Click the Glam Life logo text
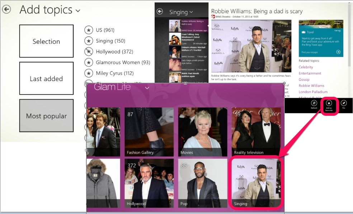The width and height of the screenshot is (353, 214). point(112,87)
